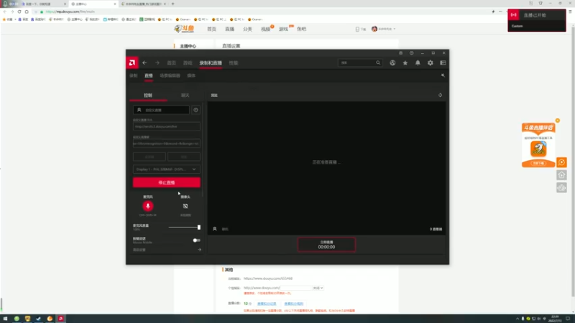Open 分类 in the Douyu navigation
Screen dimensions: 575x323
click(247, 29)
